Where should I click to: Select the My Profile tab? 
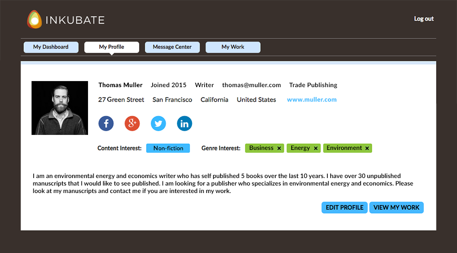(111, 47)
